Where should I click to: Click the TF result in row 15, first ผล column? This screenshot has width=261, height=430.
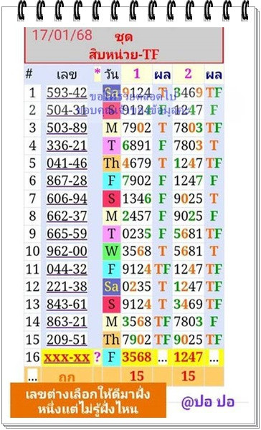163,340
